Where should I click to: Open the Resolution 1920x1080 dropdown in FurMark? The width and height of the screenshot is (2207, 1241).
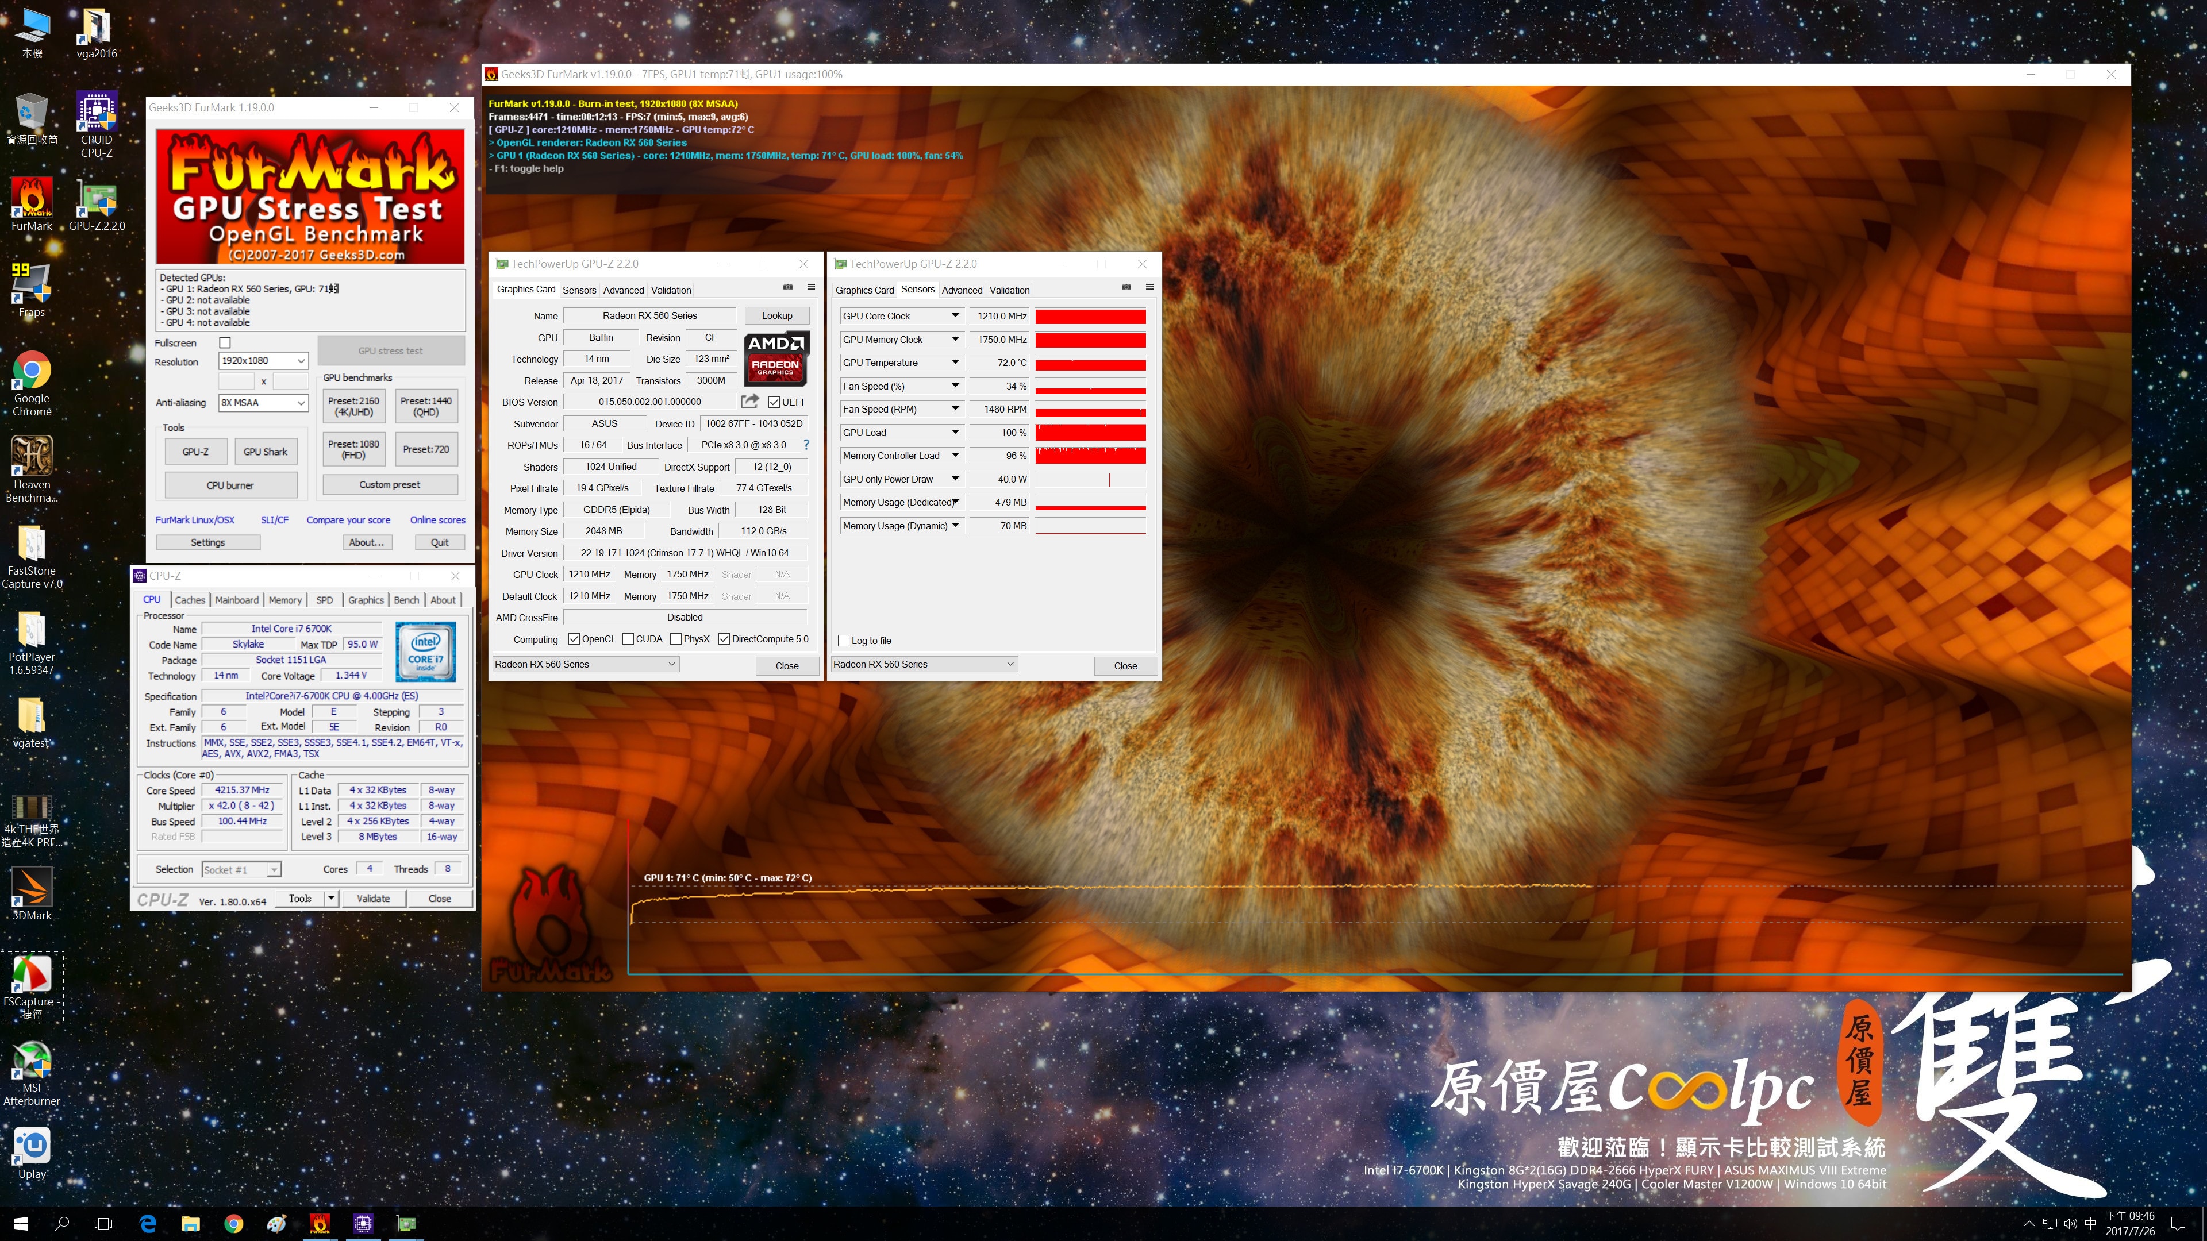[x=263, y=361]
